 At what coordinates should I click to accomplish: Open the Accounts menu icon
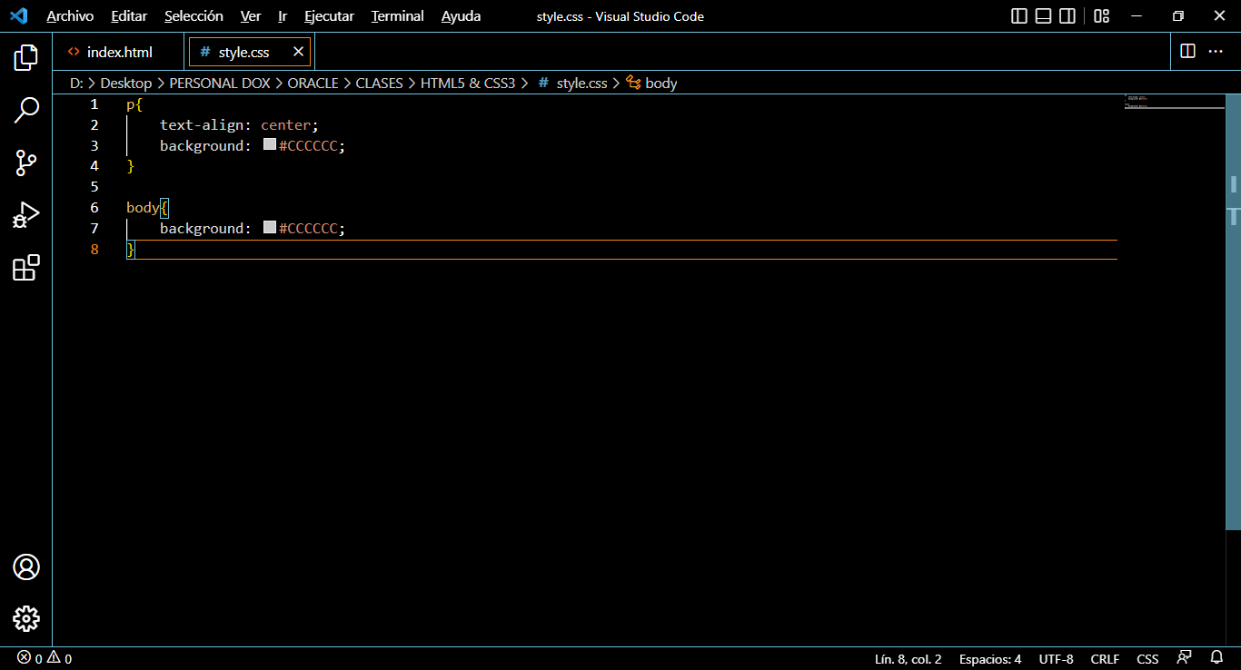point(26,567)
